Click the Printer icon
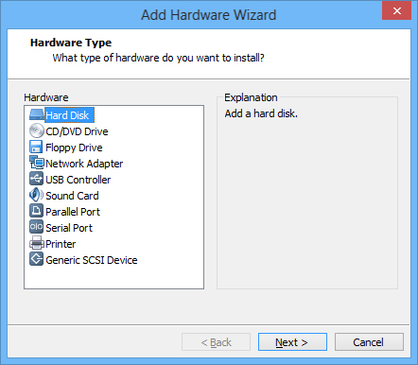Screen dimensions: 418x365 37,243
